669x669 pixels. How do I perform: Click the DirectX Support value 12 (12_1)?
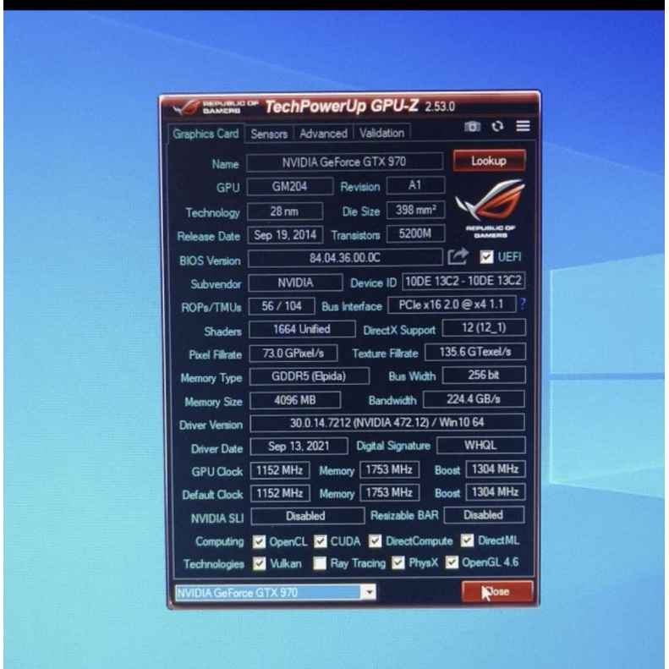pos(484,327)
